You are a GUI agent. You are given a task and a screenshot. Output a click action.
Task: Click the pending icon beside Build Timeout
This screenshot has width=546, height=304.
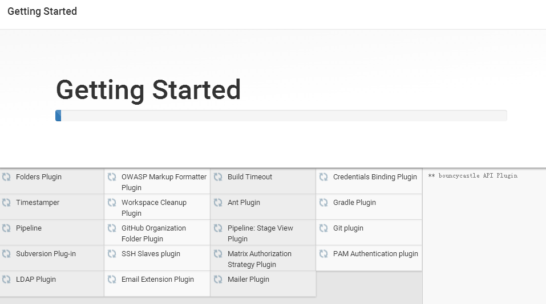[x=218, y=177]
